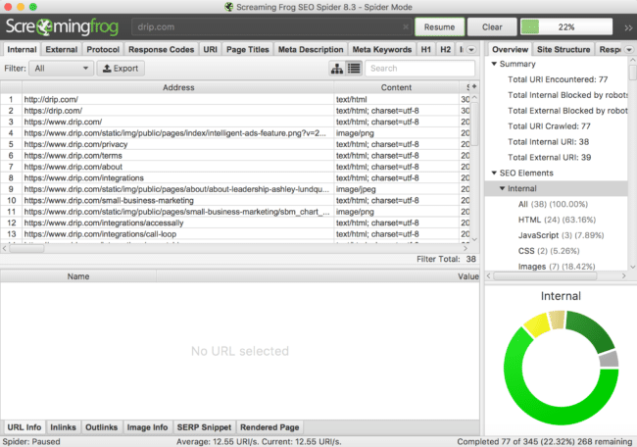
Task: Open the Filter All dropdown
Action: [x=61, y=69]
